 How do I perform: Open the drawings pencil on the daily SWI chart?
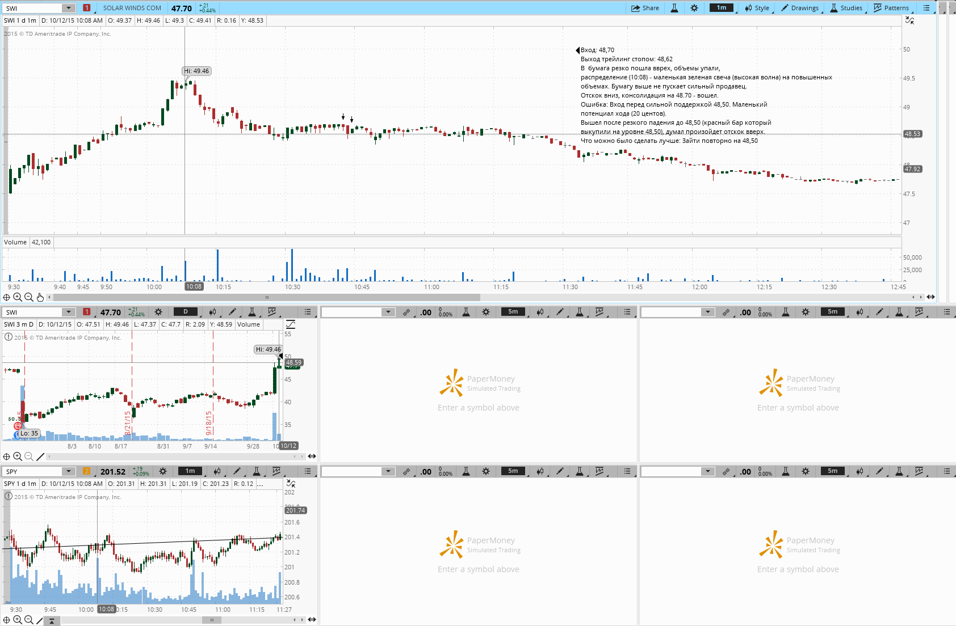(232, 312)
